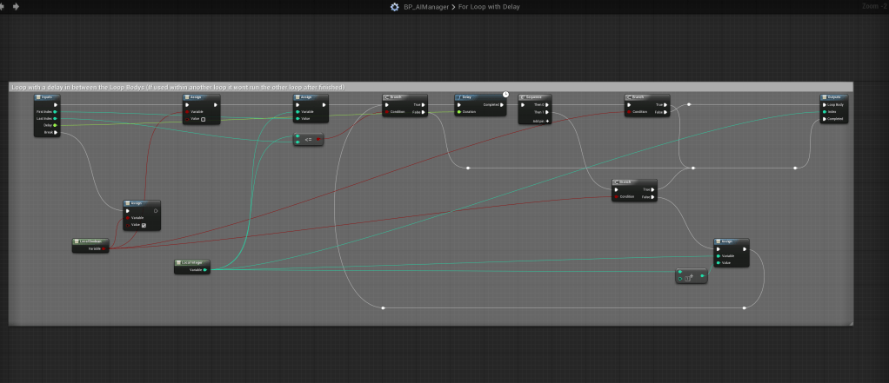Image resolution: width=889 pixels, height=383 pixels.
Task: Click the Sequence node title
Action: (535, 97)
